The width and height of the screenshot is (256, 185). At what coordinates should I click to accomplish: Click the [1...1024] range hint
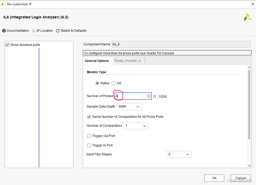click(160, 97)
